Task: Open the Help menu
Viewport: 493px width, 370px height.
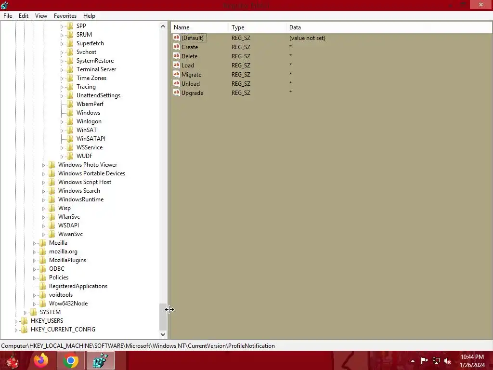Action: [x=89, y=16]
